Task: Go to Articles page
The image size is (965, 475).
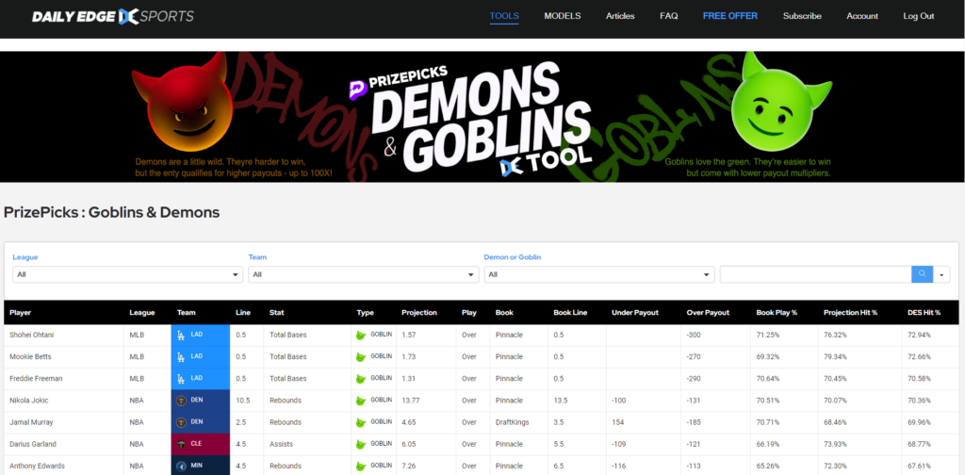Action: pyautogui.click(x=620, y=16)
